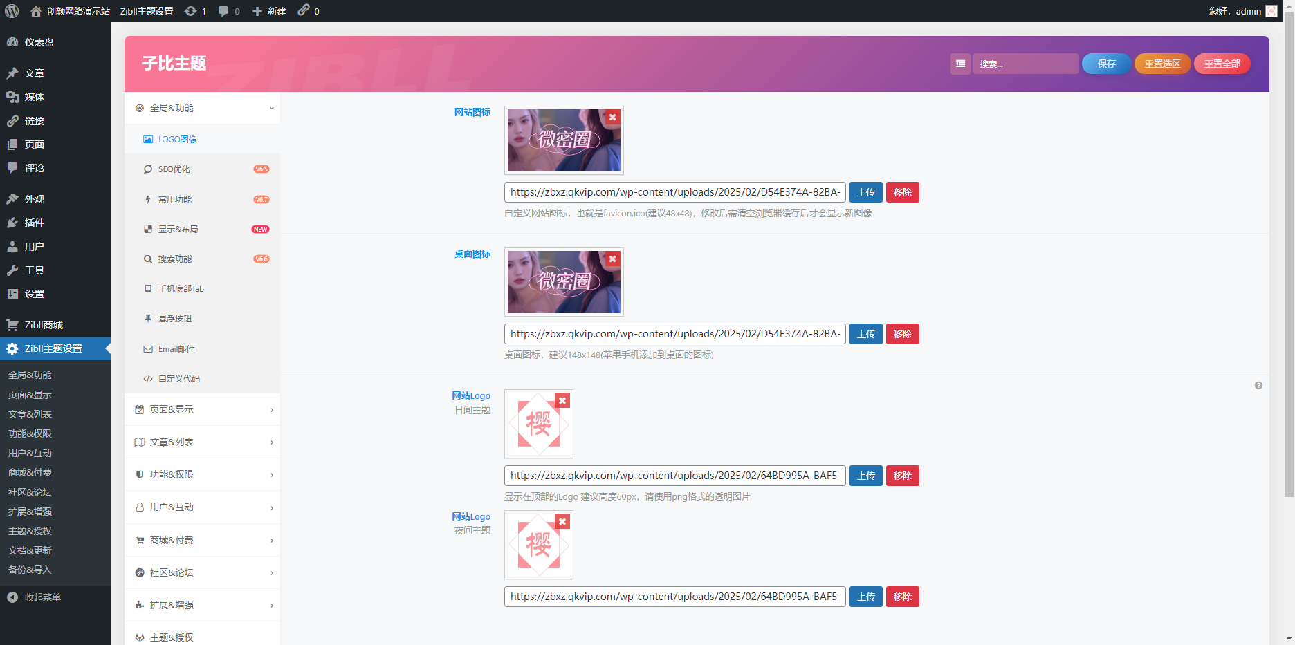Upload a new 网站图标 favicon
Viewport: 1295px width, 645px height.
pos(866,192)
